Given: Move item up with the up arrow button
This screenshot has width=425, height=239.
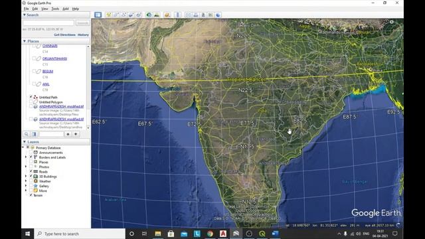Looking at the screenshot, I should [68, 134].
